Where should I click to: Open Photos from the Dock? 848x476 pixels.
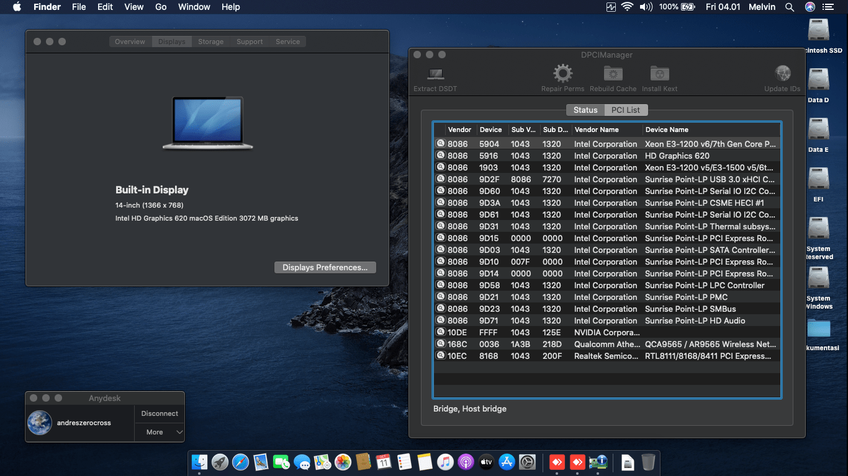[343, 462]
